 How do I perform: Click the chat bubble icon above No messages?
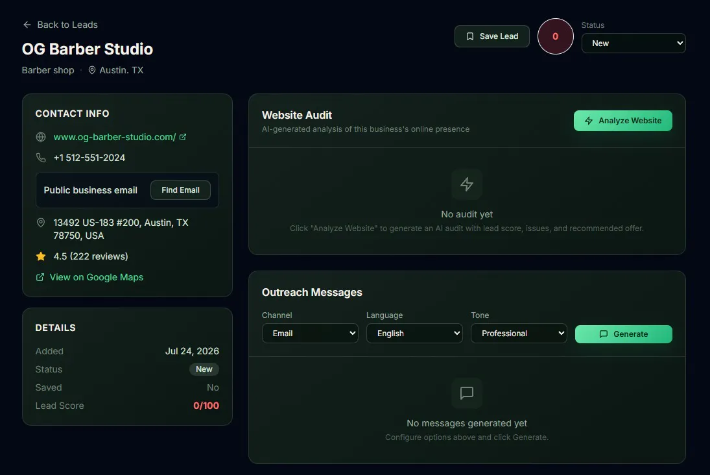[x=467, y=393]
